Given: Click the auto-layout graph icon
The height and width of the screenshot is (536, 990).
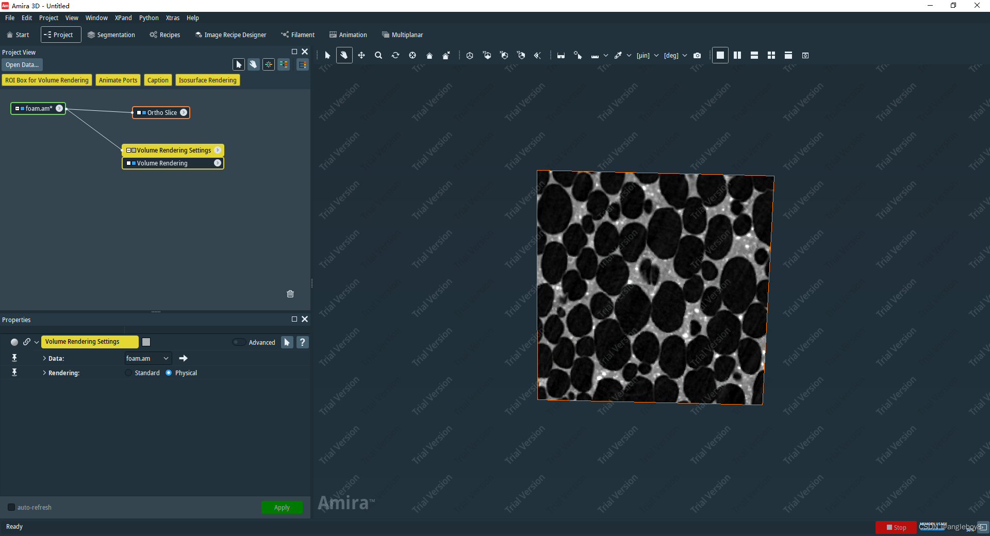Looking at the screenshot, I should (x=269, y=64).
